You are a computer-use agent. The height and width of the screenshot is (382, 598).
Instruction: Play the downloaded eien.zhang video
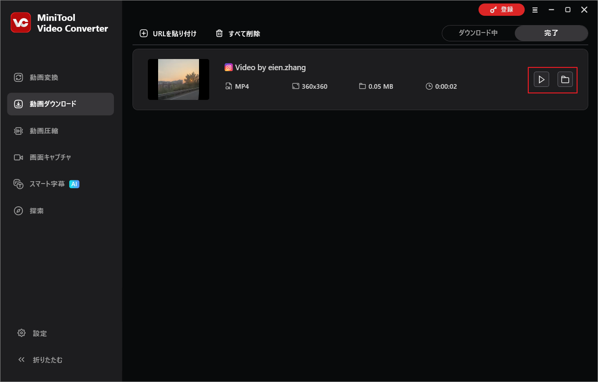541,79
